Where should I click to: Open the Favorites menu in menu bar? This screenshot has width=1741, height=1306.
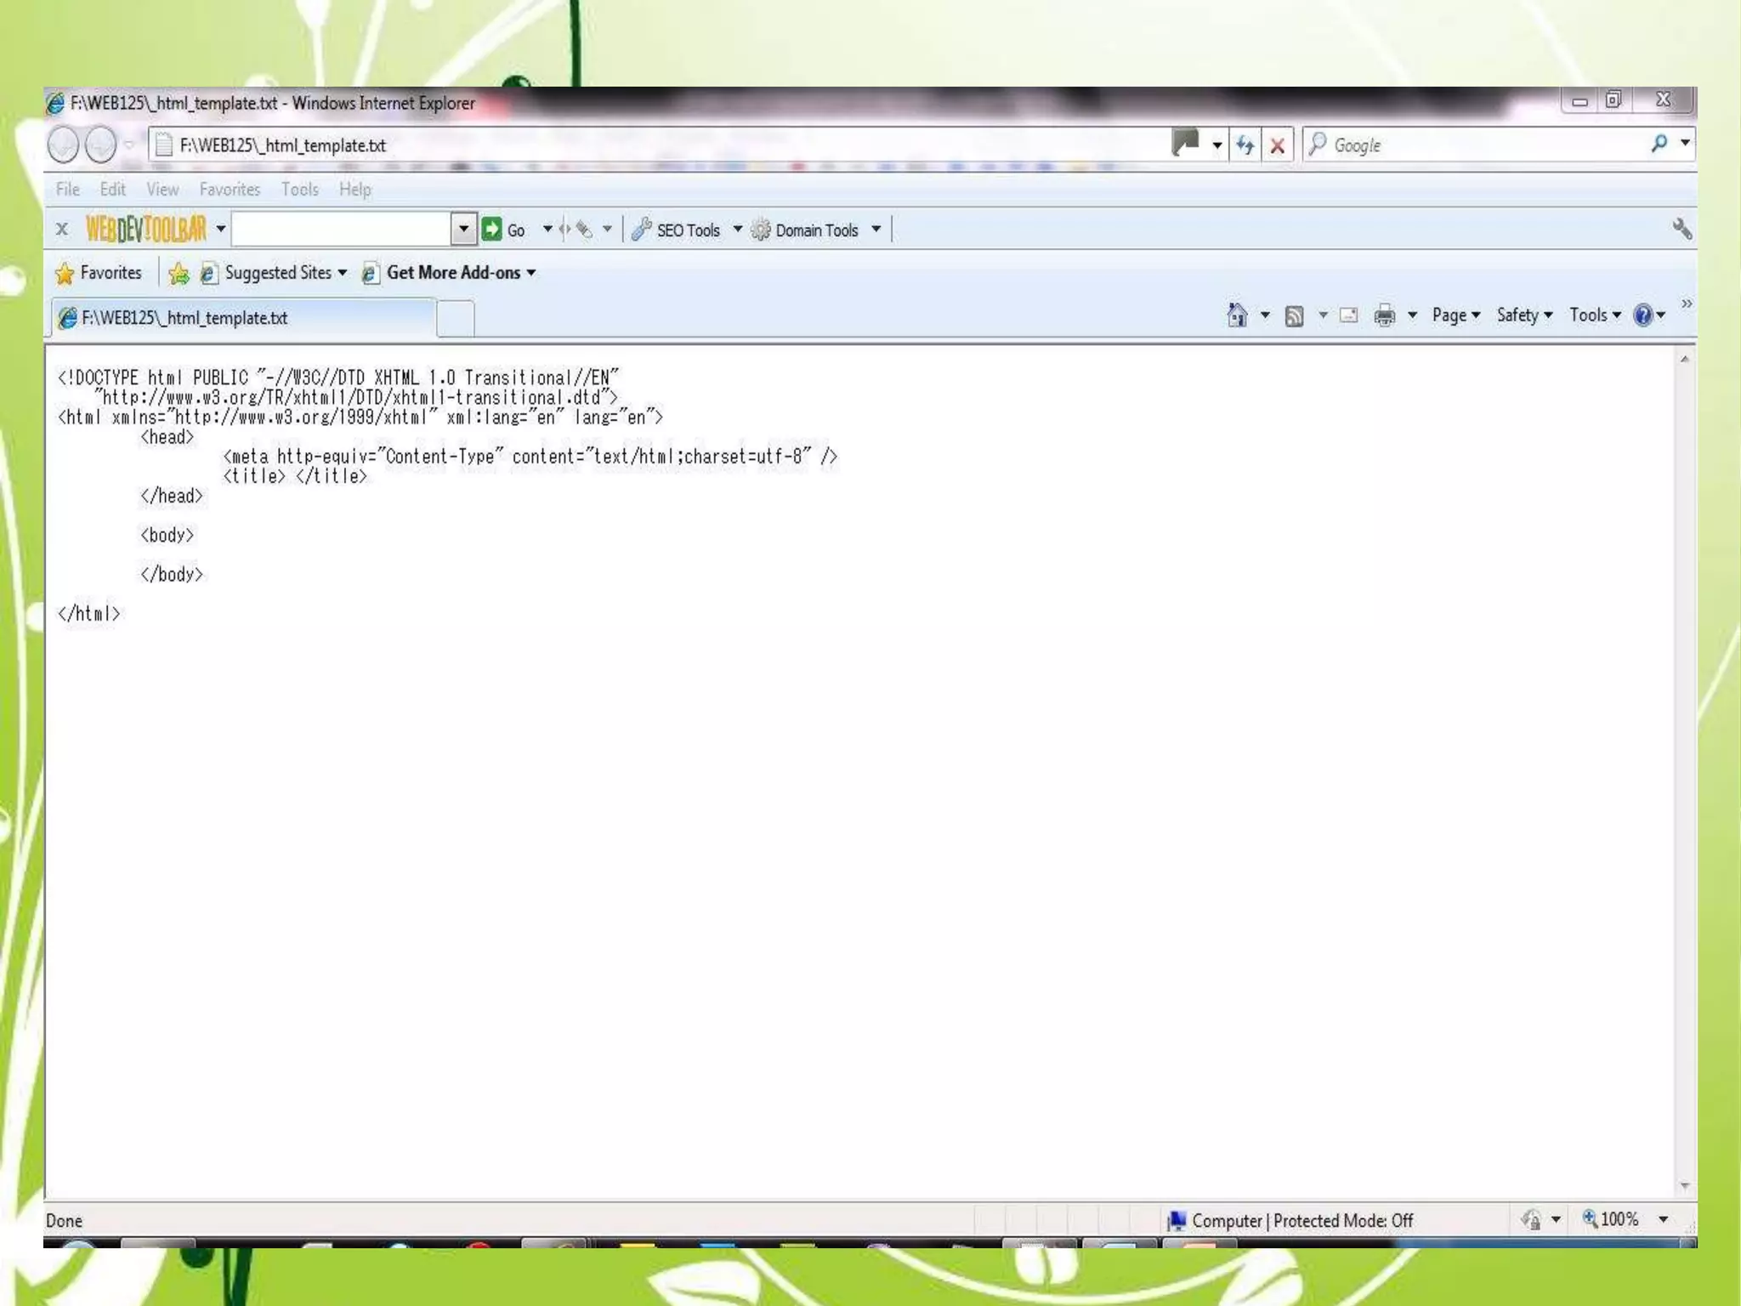coord(230,190)
